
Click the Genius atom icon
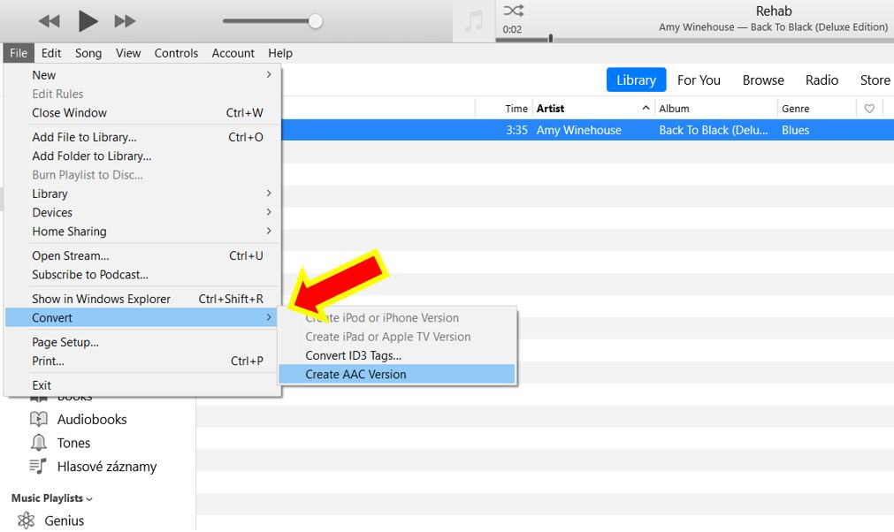click(26, 521)
